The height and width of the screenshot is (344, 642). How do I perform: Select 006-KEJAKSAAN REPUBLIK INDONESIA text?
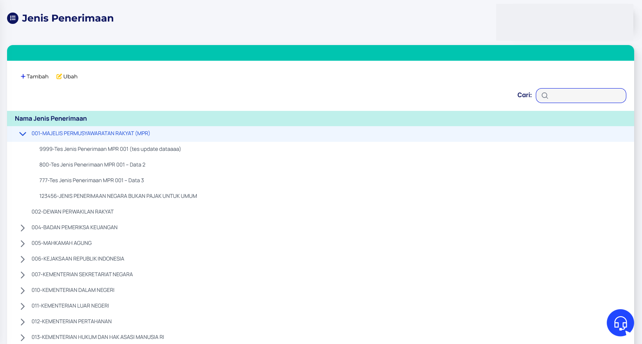tap(78, 259)
